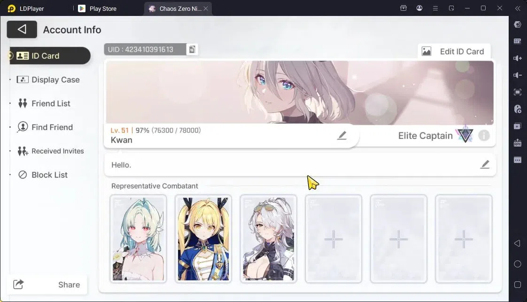Copy the UID number icon
This screenshot has height=302, width=527.
192,49
